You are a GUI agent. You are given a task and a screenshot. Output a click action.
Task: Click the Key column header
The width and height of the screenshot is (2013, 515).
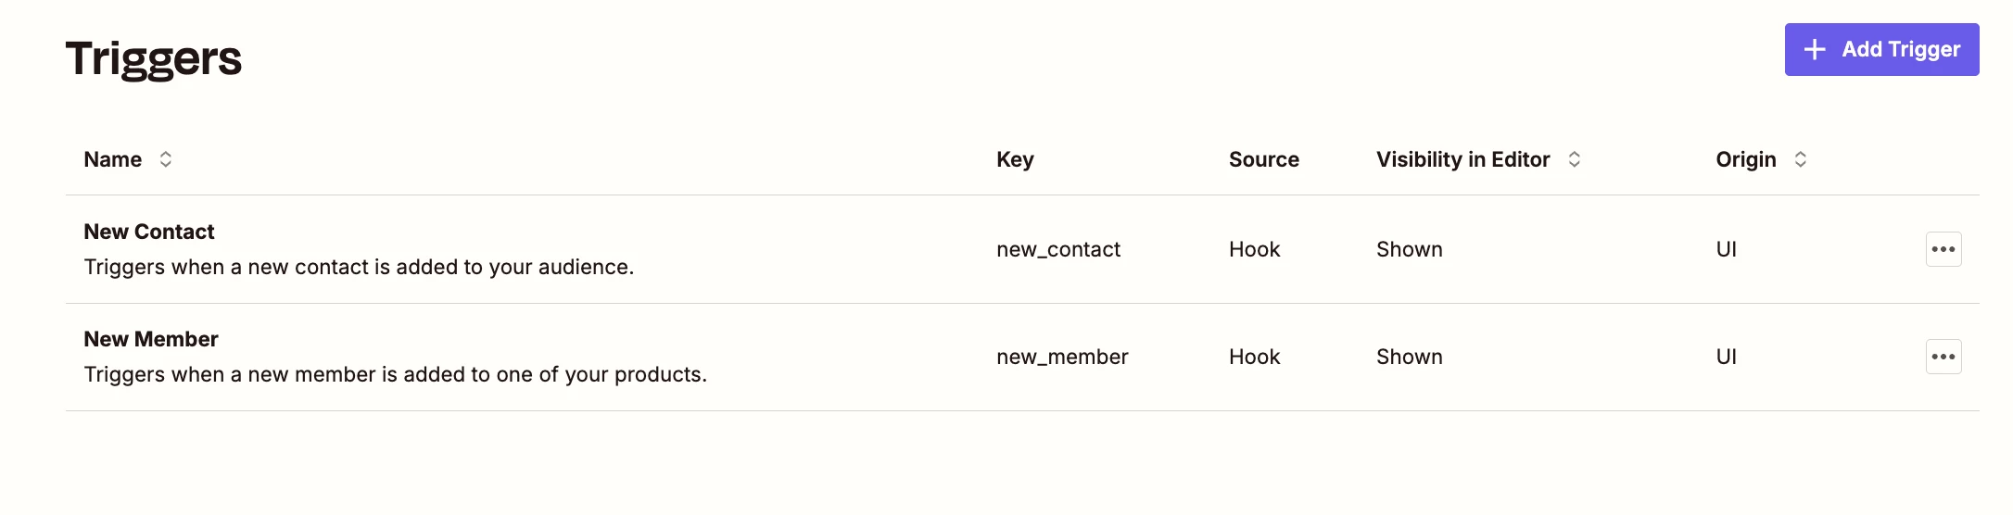point(1015,159)
